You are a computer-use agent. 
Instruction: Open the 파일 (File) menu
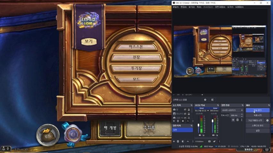point(175,7)
